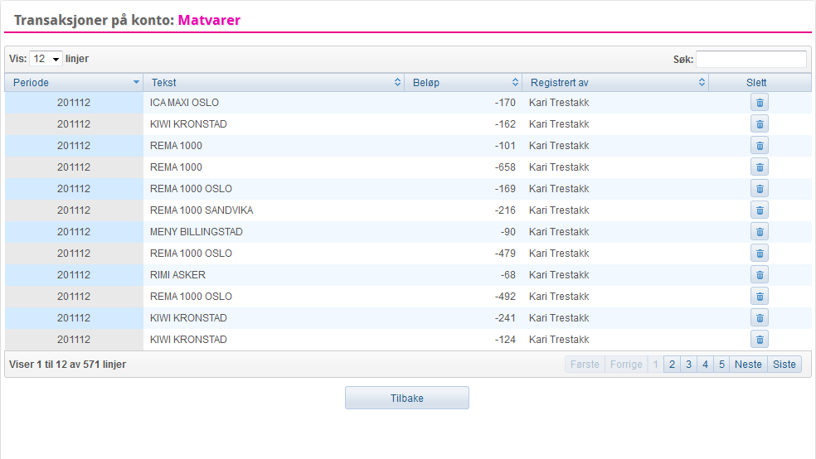Go to page 4
The height and width of the screenshot is (459, 816).
coord(705,365)
